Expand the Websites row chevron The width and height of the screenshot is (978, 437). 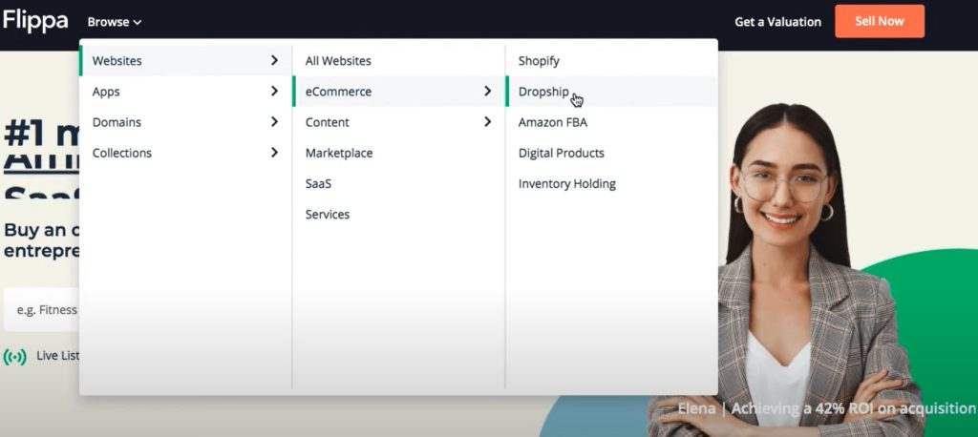click(274, 60)
